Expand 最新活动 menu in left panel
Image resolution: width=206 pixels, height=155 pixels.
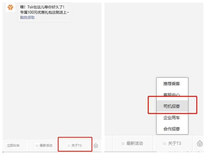(44, 145)
